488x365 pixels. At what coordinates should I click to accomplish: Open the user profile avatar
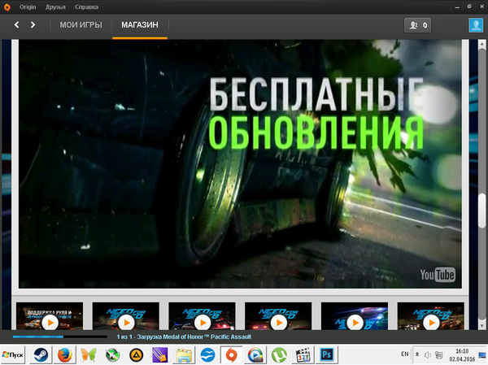tap(476, 25)
